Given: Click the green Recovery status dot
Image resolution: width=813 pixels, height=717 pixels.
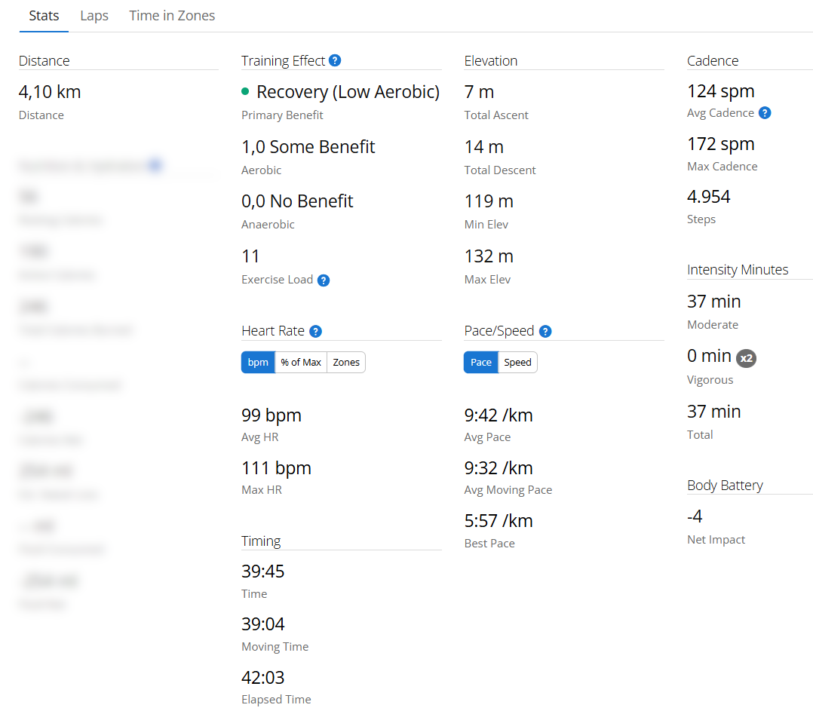Looking at the screenshot, I should point(245,92).
